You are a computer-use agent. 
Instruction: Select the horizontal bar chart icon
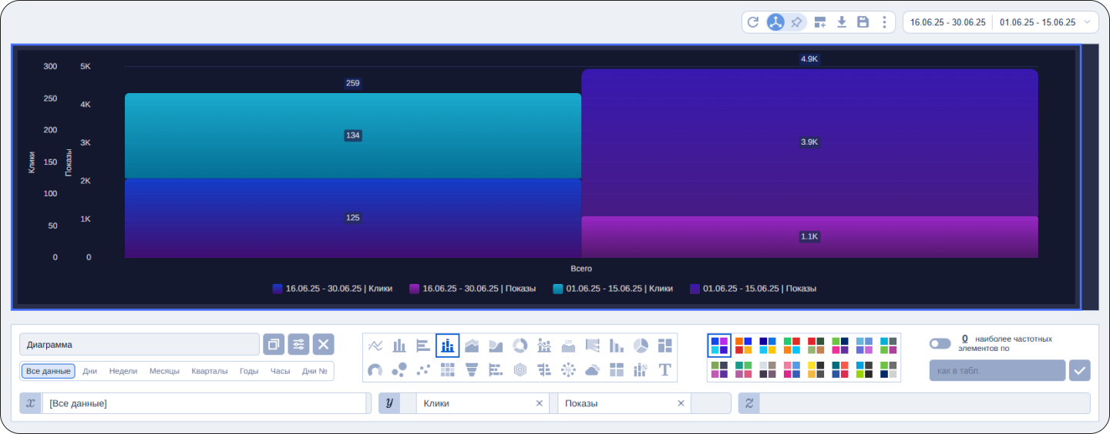(423, 346)
